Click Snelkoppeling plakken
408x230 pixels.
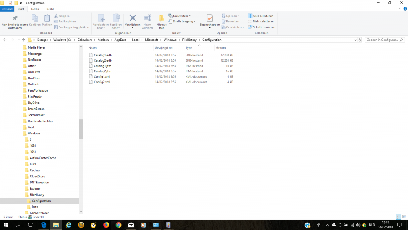(71, 27)
